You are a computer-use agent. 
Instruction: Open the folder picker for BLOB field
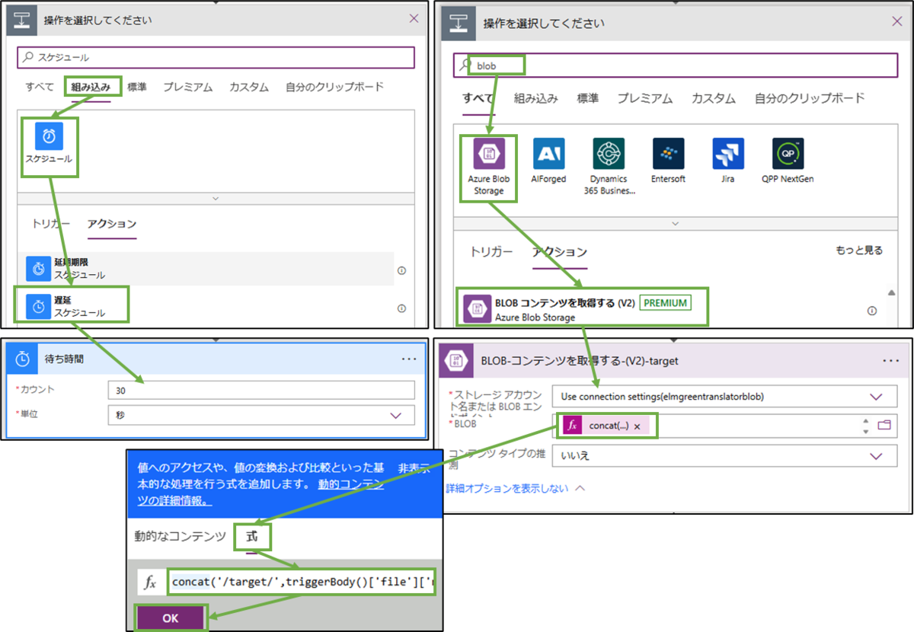click(884, 426)
